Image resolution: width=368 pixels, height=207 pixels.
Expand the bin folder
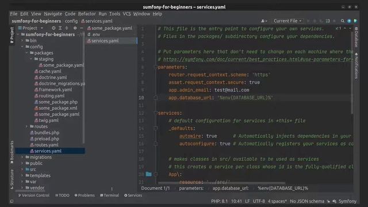[x=22, y=41]
